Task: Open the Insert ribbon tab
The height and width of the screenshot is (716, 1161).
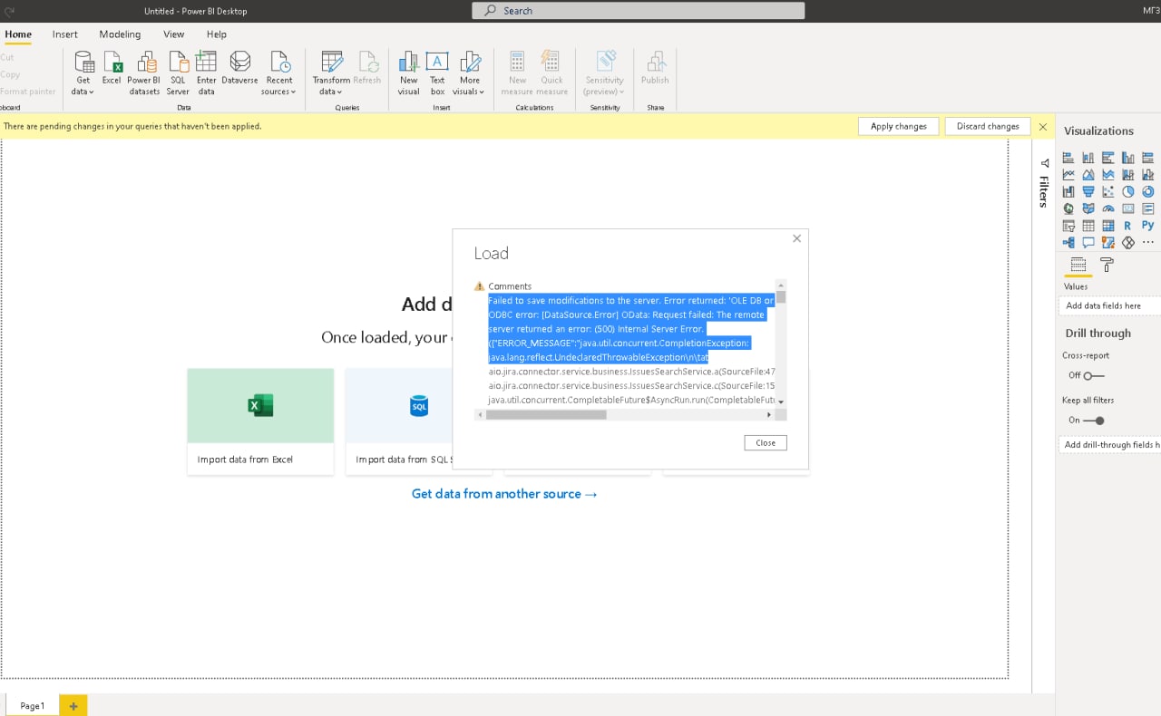Action: [64, 34]
